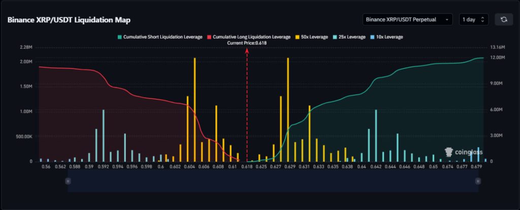520x210 pixels.
Task: Toggle the 25x Leverage legend item
Action: pyautogui.click(x=348, y=37)
